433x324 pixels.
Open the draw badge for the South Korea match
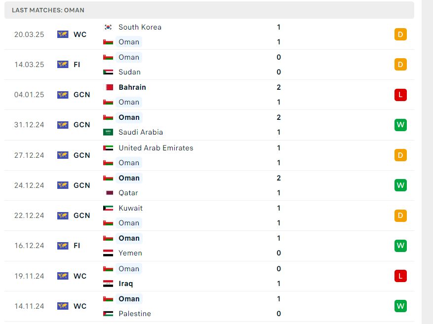(400, 35)
